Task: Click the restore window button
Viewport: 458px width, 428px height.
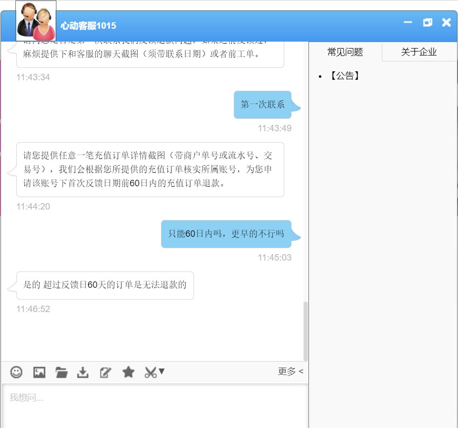Action: (427, 22)
